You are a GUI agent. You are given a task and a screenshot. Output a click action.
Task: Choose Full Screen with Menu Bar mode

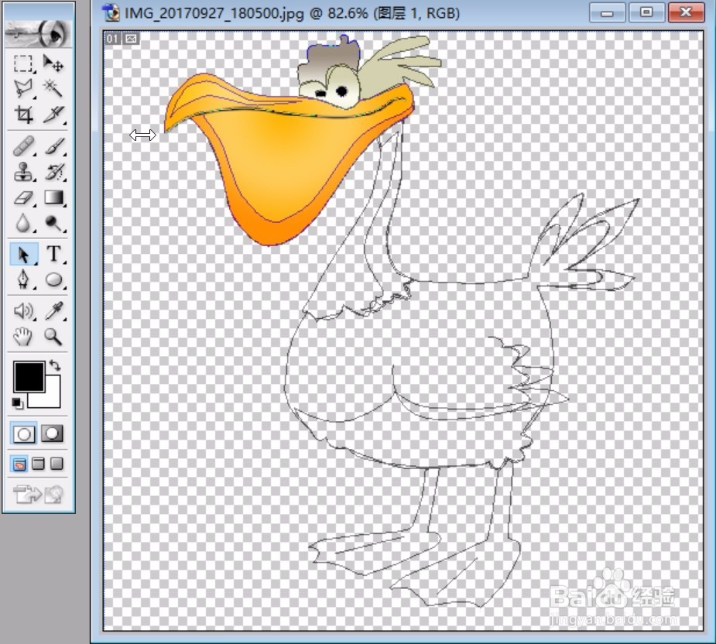point(39,464)
